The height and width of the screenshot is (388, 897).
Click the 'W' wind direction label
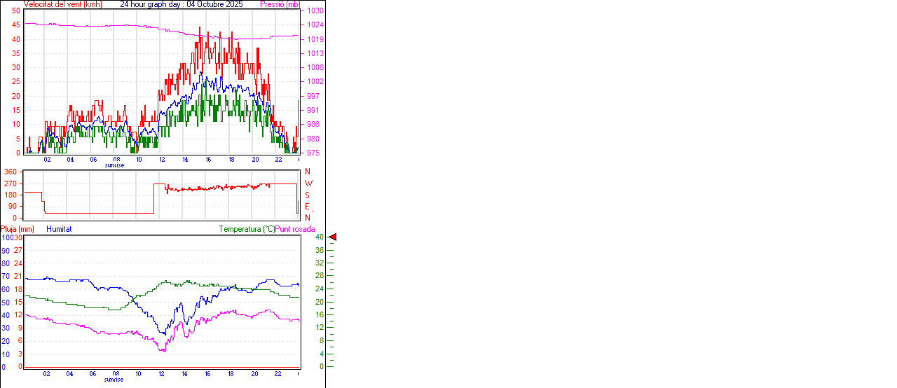pos(308,183)
